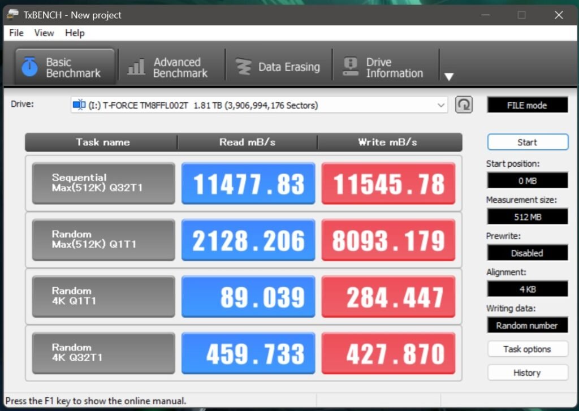579x411 pixels.
Task: Open the File menu
Action: [16, 33]
